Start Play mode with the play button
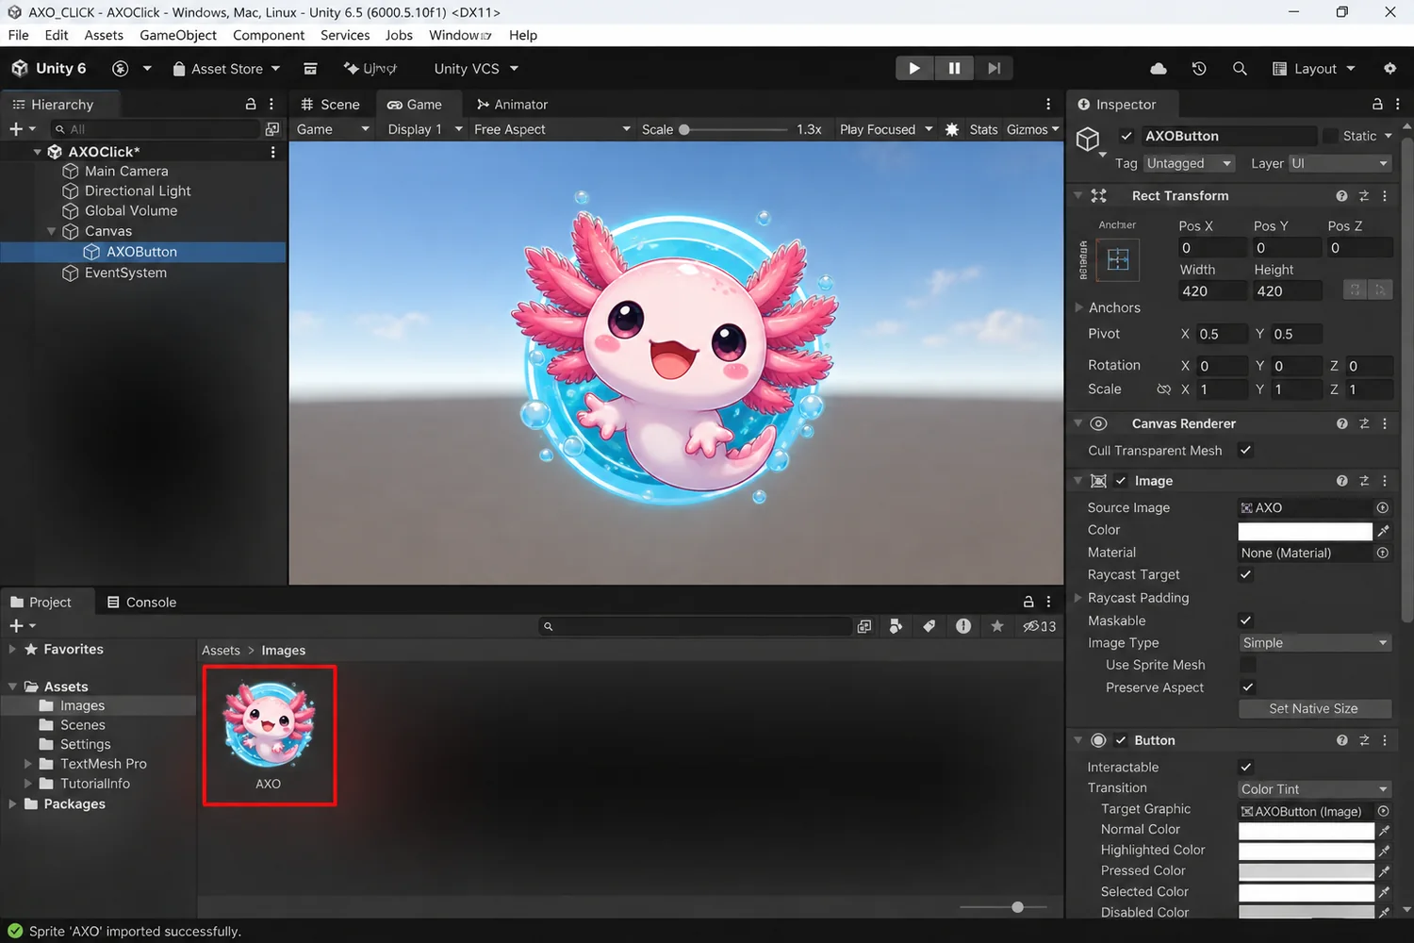 pyautogui.click(x=913, y=68)
